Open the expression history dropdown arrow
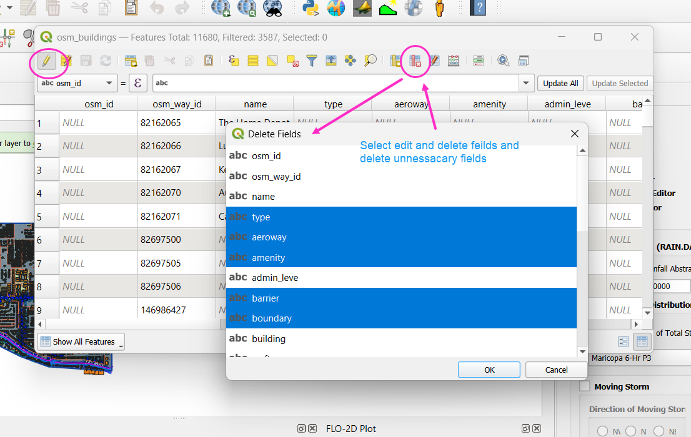691x437 pixels. (x=525, y=83)
